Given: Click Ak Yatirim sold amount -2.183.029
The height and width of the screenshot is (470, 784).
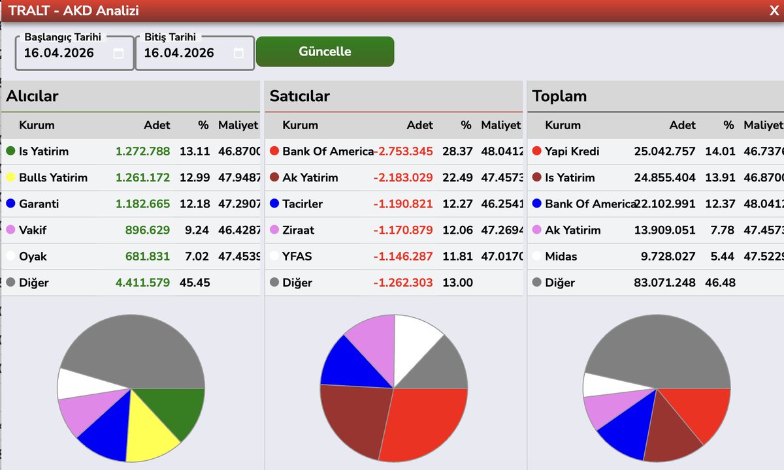Looking at the screenshot, I should tap(404, 177).
